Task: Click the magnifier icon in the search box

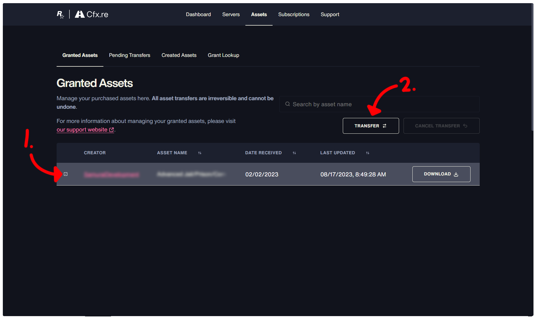Action: coord(287,104)
